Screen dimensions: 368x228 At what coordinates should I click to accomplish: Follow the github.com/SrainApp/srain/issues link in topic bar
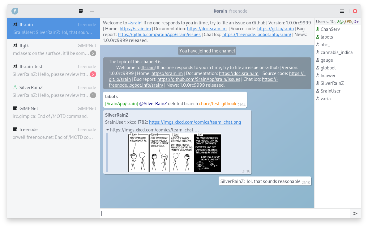click(159, 35)
